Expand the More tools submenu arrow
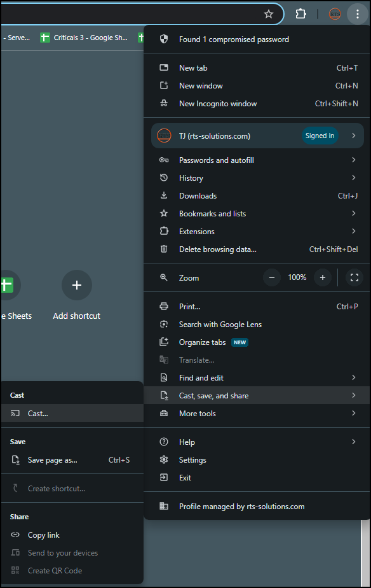 [x=354, y=413]
